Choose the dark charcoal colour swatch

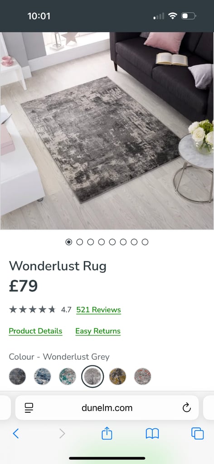pos(18,377)
